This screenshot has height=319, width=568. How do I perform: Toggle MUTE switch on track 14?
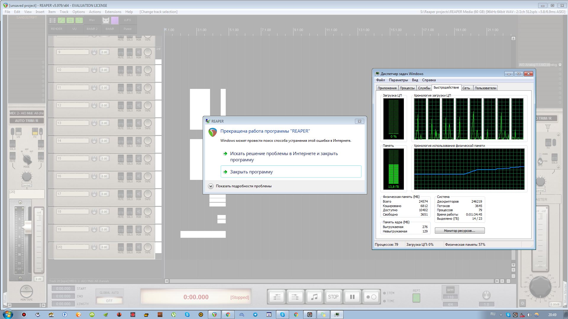(x=121, y=141)
